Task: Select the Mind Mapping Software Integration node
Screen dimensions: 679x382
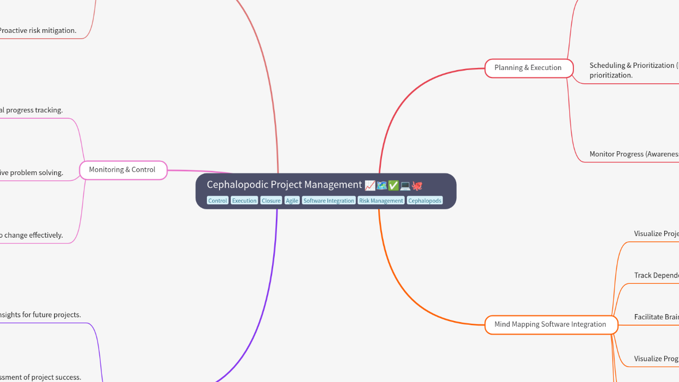Action: click(551, 324)
